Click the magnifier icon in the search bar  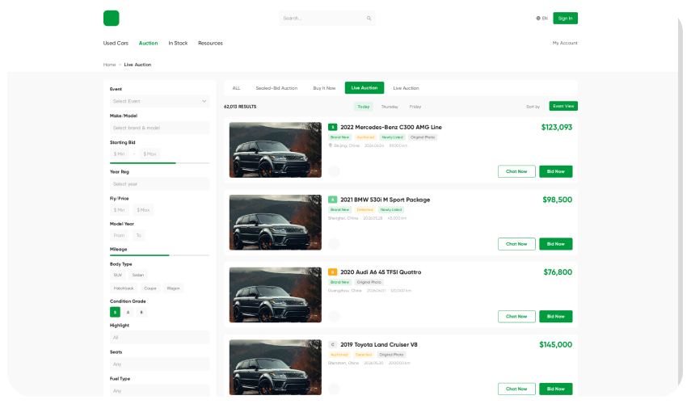click(369, 19)
